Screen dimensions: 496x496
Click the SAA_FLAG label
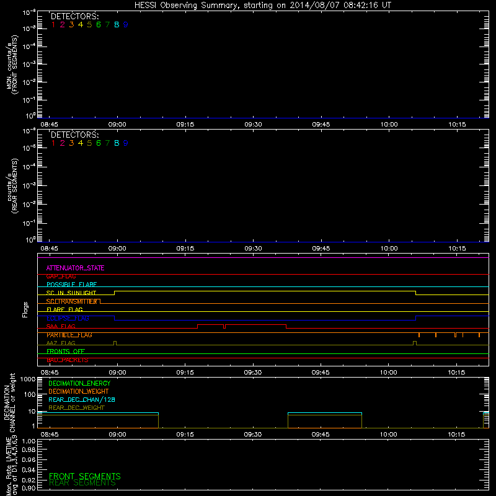coord(61,327)
